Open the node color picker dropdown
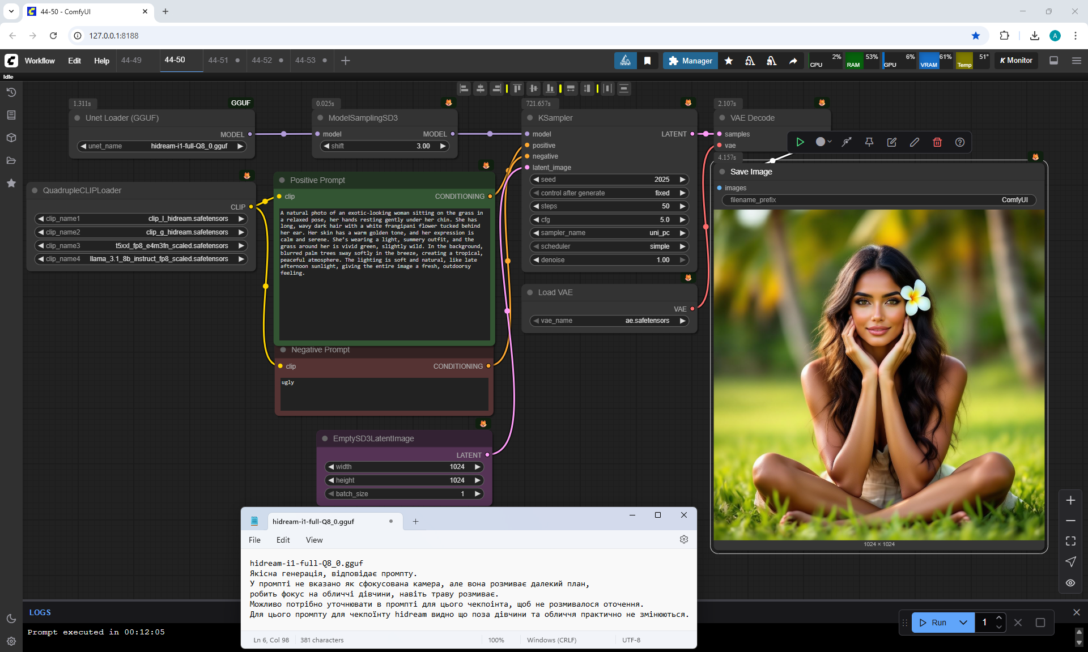This screenshot has width=1088, height=652. point(823,142)
